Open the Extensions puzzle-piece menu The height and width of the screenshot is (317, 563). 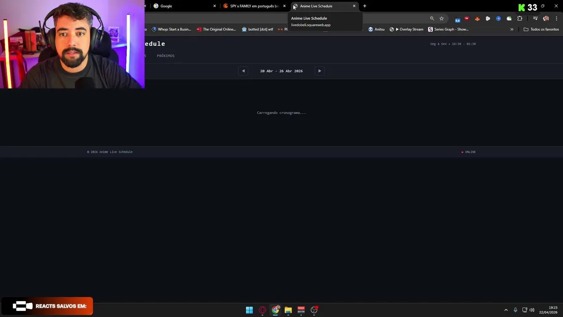pyautogui.click(x=520, y=18)
